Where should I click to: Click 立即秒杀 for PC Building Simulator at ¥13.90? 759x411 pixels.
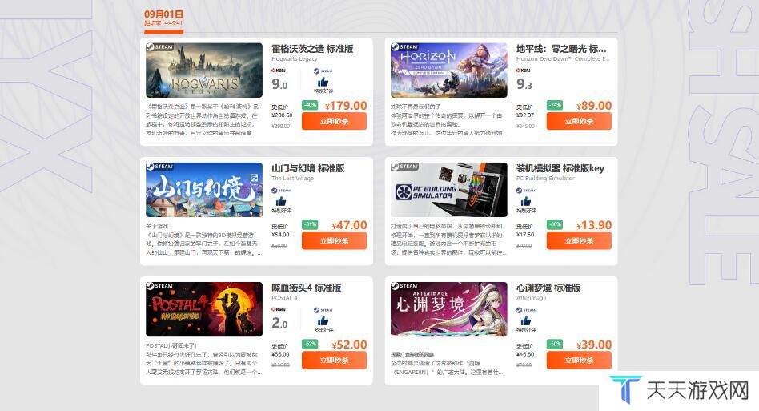[x=579, y=241]
